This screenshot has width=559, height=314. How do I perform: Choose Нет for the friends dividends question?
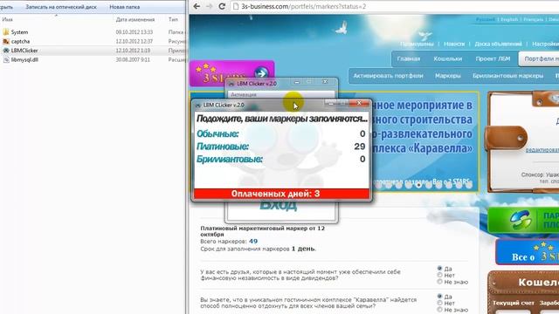tap(439, 275)
